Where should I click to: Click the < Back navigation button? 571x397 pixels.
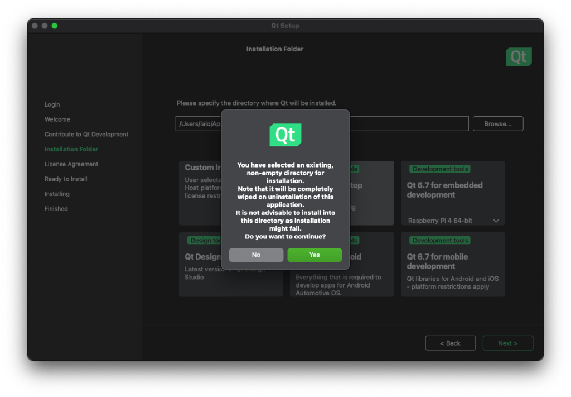(x=450, y=343)
